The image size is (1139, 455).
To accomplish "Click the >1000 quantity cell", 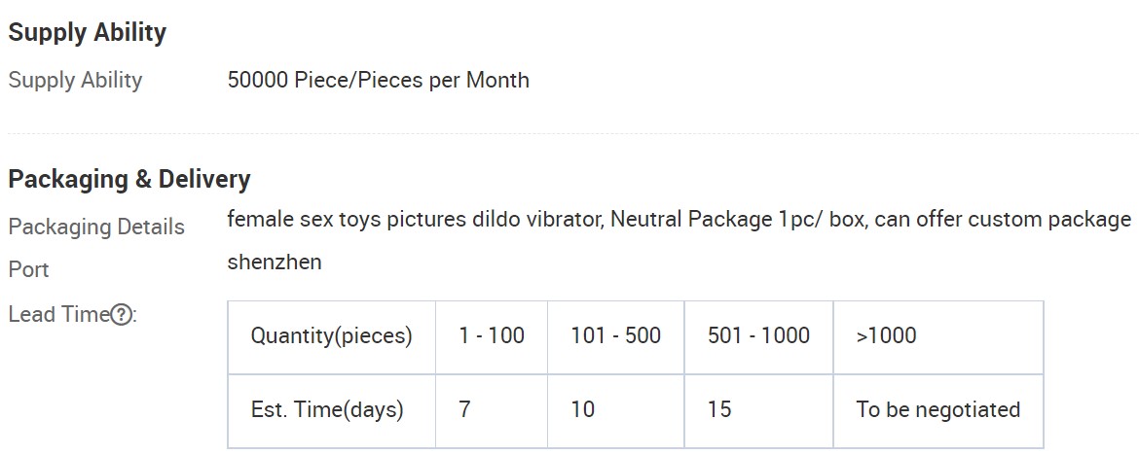I will 938,337.
